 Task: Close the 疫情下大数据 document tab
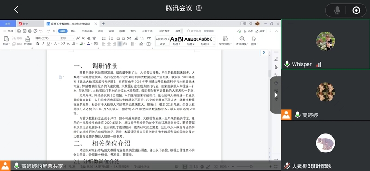[96, 24]
